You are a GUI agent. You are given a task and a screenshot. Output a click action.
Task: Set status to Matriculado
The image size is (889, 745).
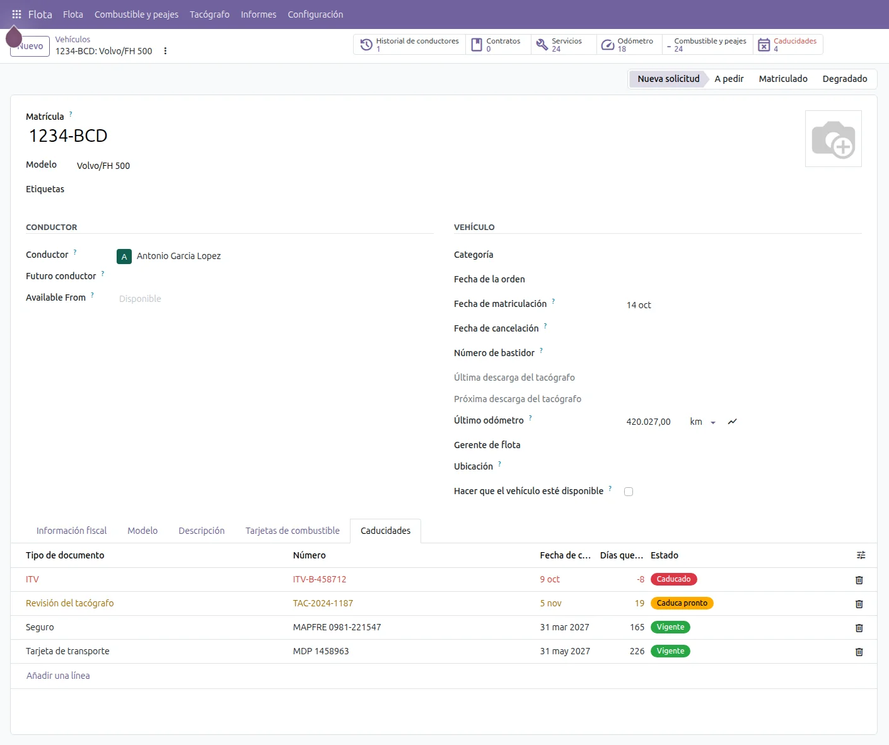click(783, 79)
